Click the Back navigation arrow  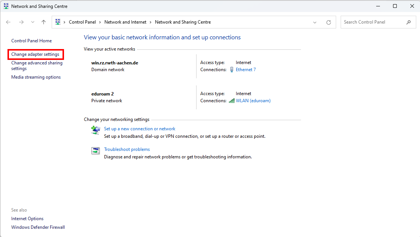click(x=8, y=22)
